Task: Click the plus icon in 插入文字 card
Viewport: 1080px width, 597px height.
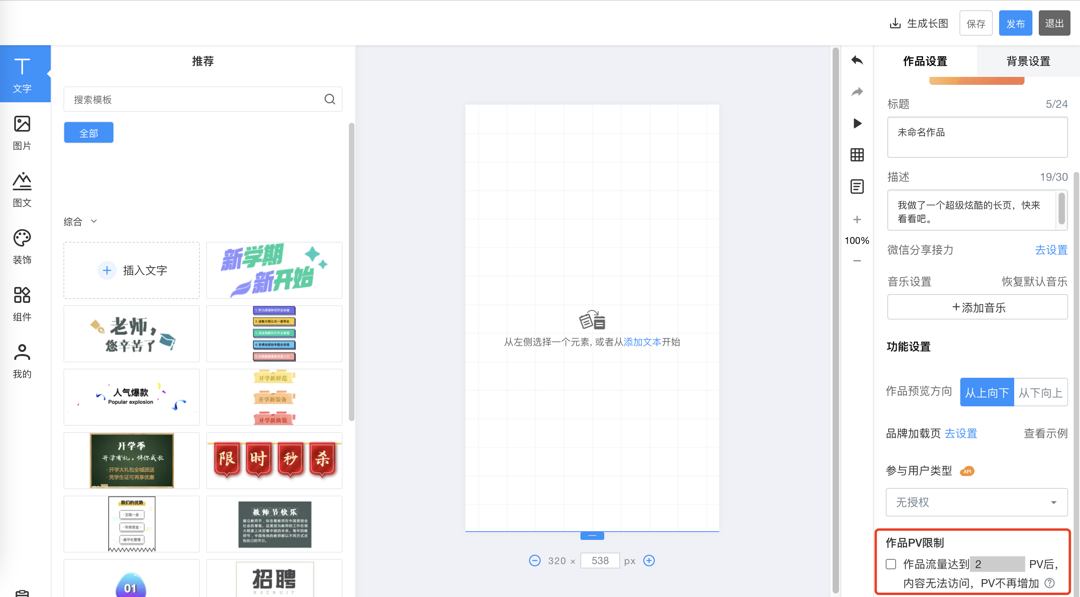Action: [107, 270]
